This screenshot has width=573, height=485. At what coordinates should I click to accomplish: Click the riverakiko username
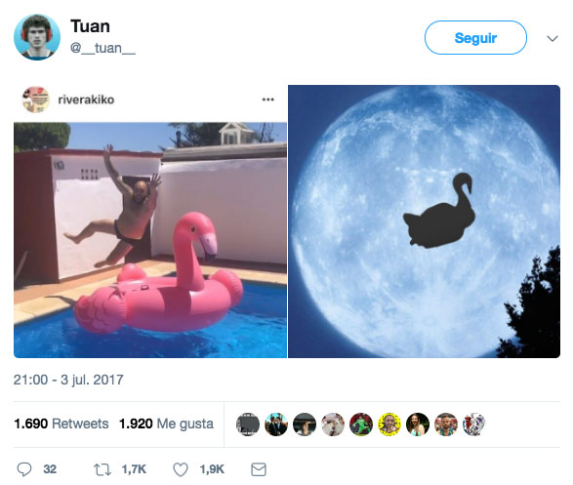[x=86, y=100]
